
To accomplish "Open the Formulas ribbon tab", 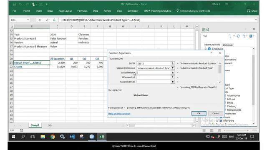I will 82,11.
